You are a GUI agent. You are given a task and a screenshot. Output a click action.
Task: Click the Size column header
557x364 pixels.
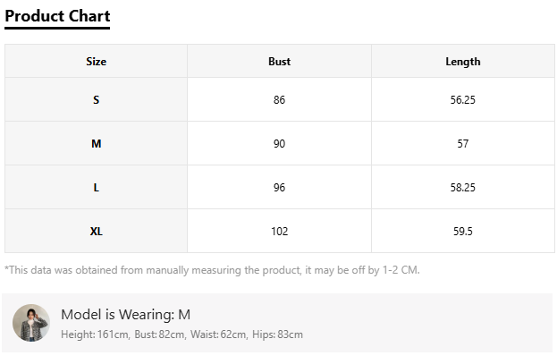[x=96, y=61]
